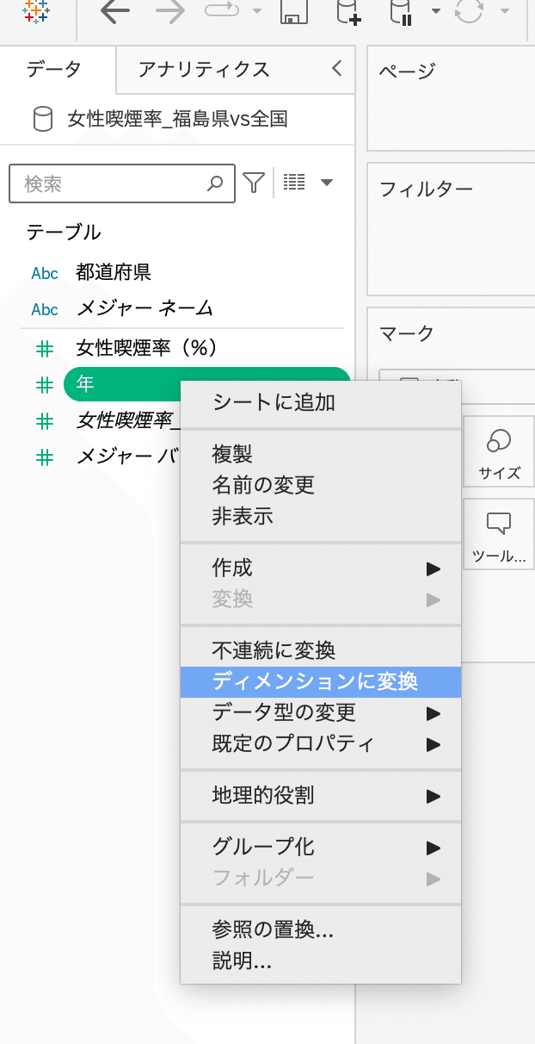This screenshot has width=535, height=1044.
Task: Open the data pane view dropdown arrow
Action: coord(326,183)
